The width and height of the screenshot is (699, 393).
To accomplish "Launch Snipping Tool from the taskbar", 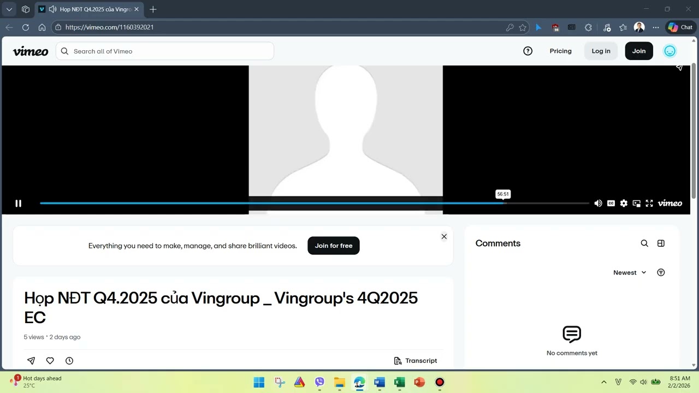I will click(280, 382).
